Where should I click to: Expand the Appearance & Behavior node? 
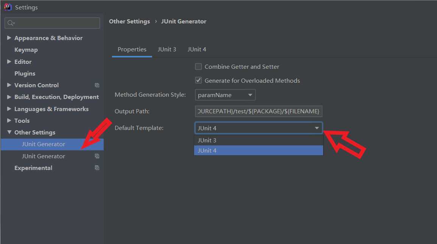click(9, 37)
